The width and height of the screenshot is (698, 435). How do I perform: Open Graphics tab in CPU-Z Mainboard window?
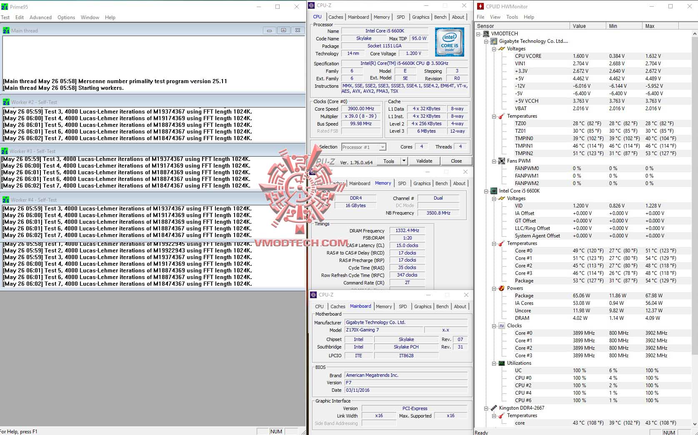pos(423,306)
